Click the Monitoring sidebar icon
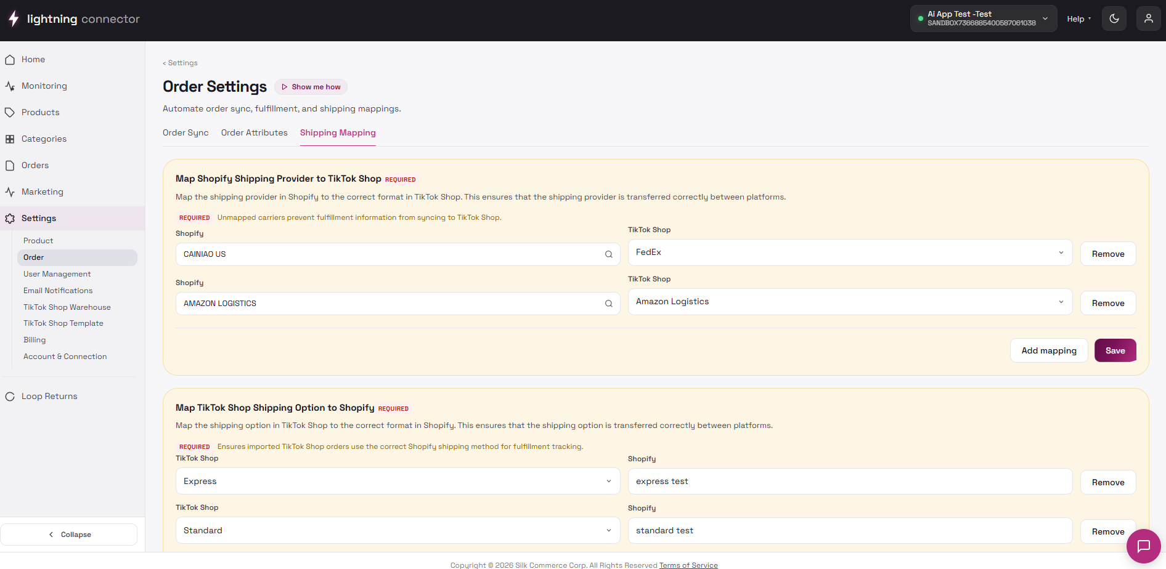This screenshot has width=1166, height=569. tap(10, 86)
